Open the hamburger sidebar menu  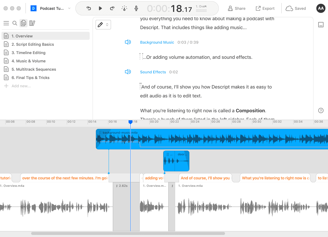click(6, 23)
